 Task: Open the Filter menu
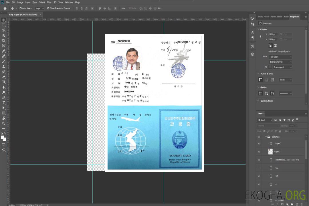(x=49, y=2)
